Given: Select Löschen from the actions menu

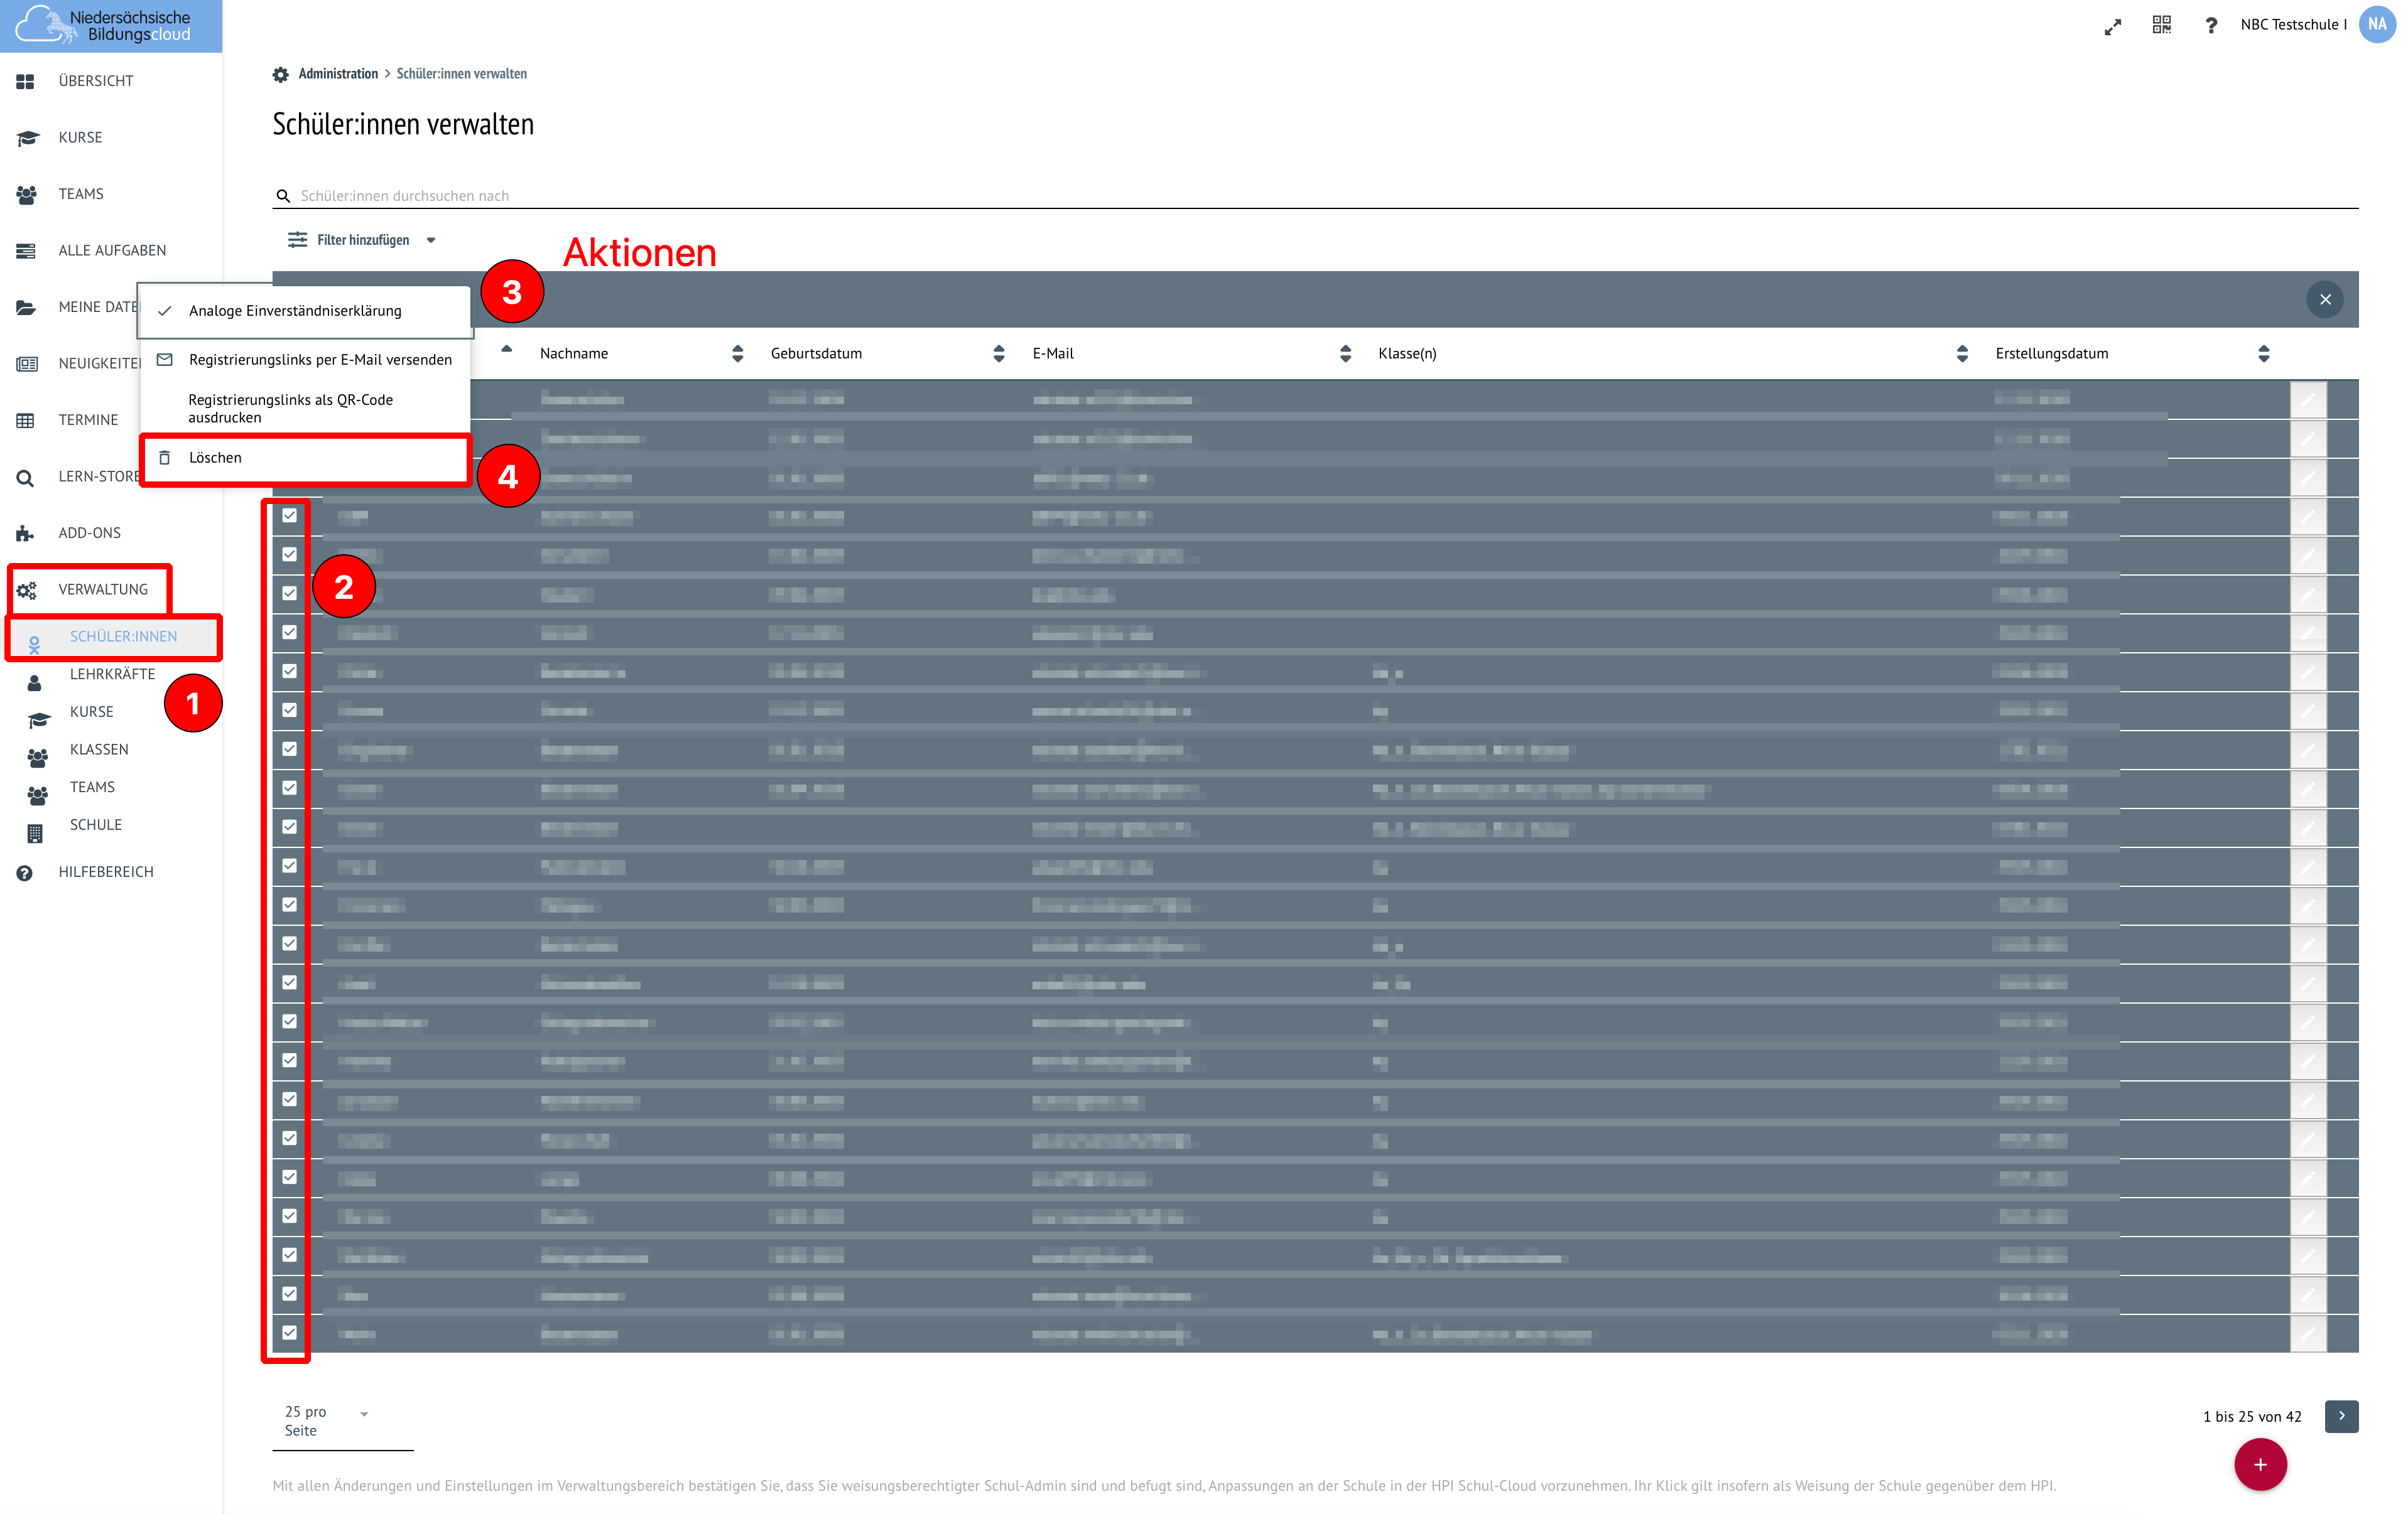Looking at the screenshot, I should click(215, 458).
